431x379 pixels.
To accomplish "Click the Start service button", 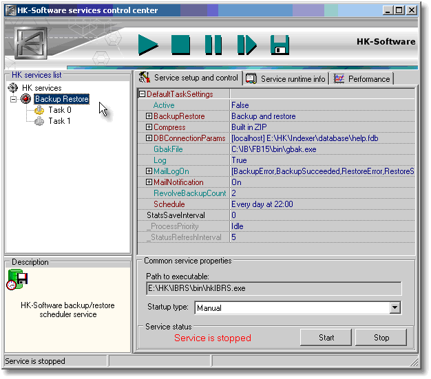I will pyautogui.click(x=326, y=338).
